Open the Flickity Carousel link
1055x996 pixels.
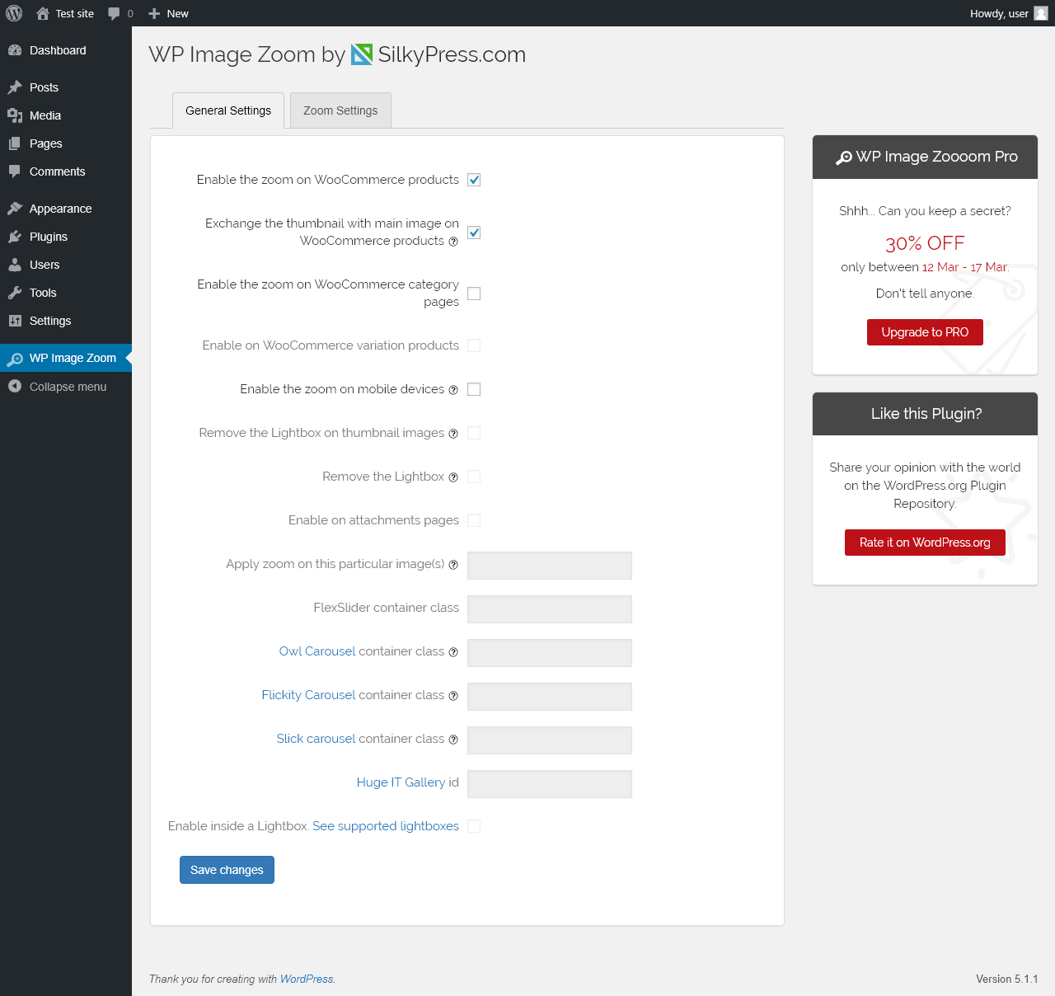308,695
